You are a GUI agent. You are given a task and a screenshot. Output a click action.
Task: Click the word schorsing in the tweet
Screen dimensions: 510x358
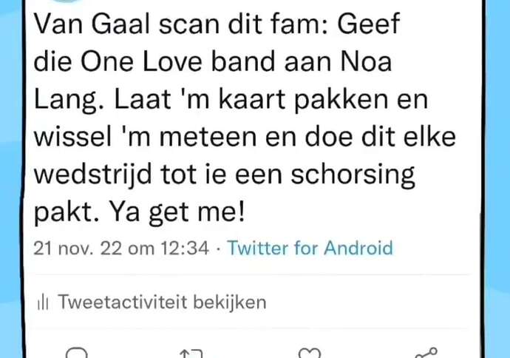point(353,176)
